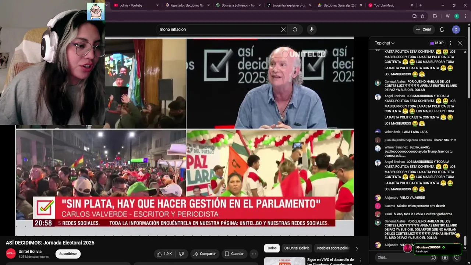Open the emoji picker in chat
471x265 pixels.
pyautogui.click(x=433, y=258)
